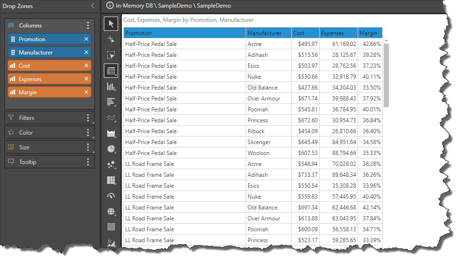Pick the pie chart visualization

tap(111, 149)
